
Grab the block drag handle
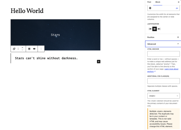[x=18, y=49]
